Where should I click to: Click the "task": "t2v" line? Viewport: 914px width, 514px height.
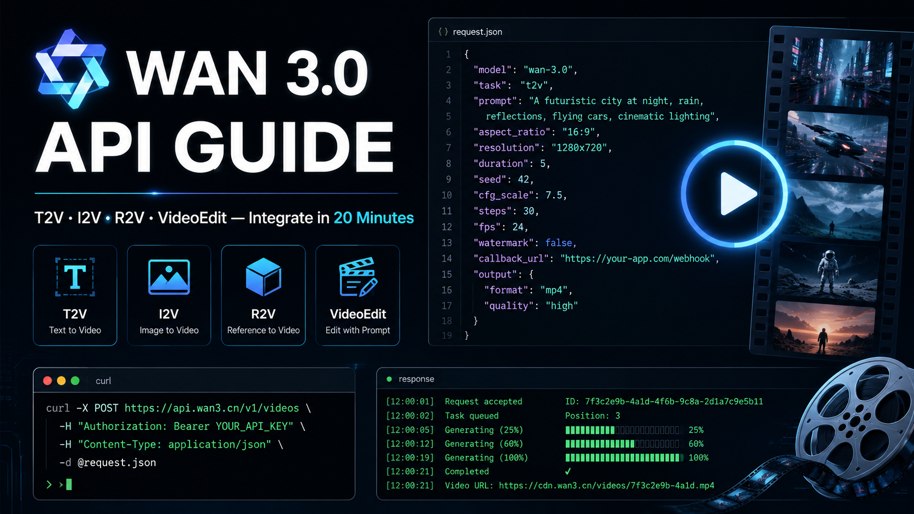tap(513, 85)
